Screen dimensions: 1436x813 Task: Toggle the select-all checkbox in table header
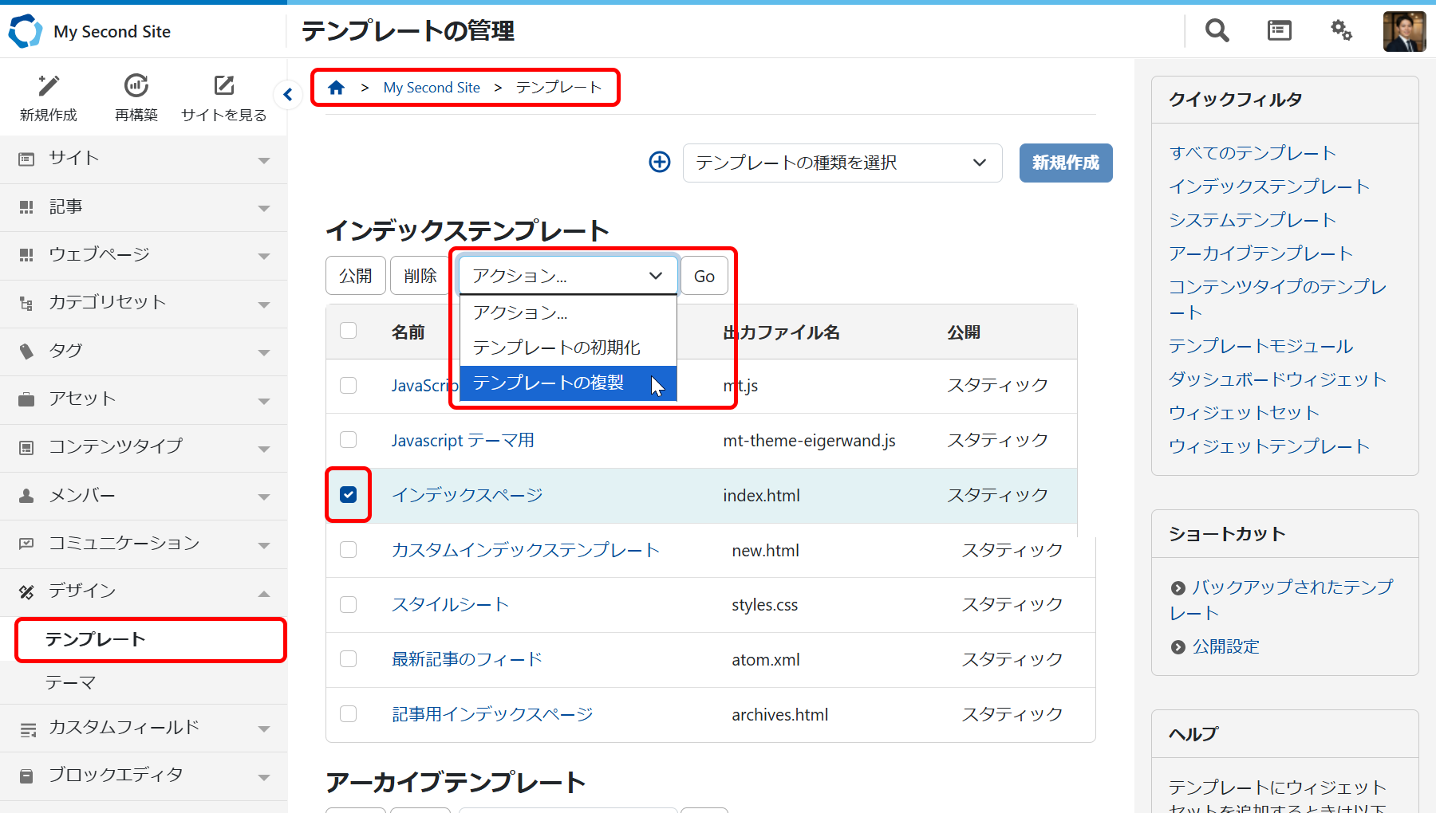pos(349,331)
